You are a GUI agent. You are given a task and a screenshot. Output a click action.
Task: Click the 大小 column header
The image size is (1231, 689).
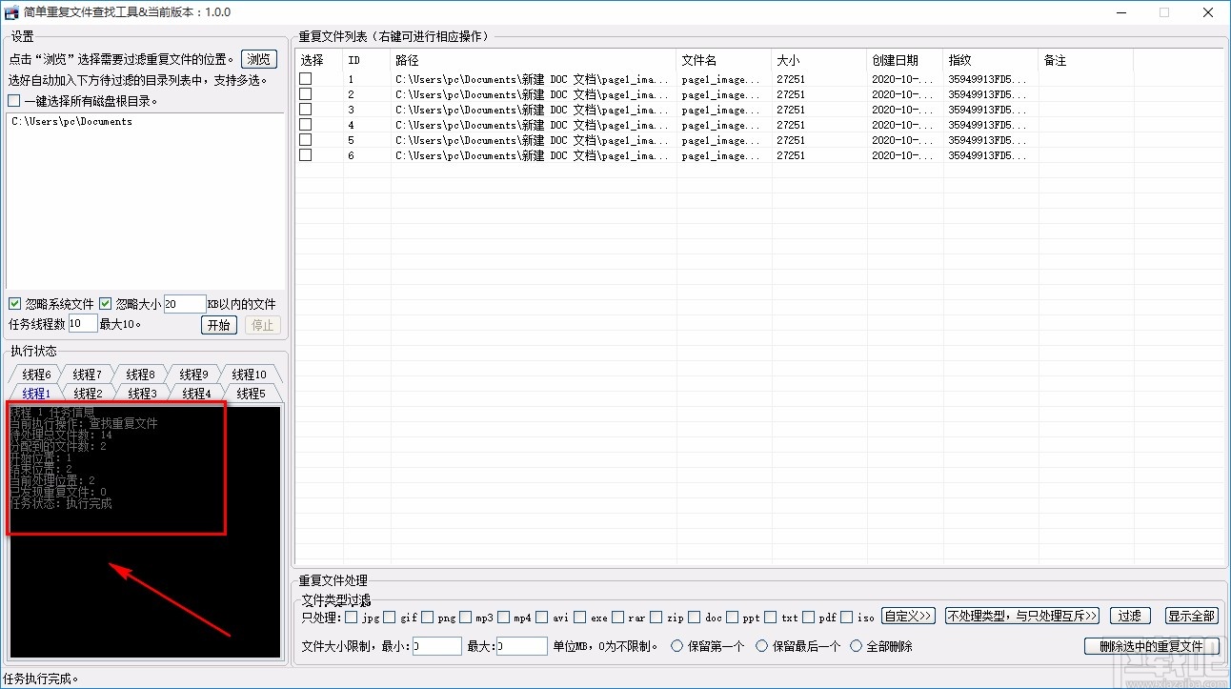[819, 61]
